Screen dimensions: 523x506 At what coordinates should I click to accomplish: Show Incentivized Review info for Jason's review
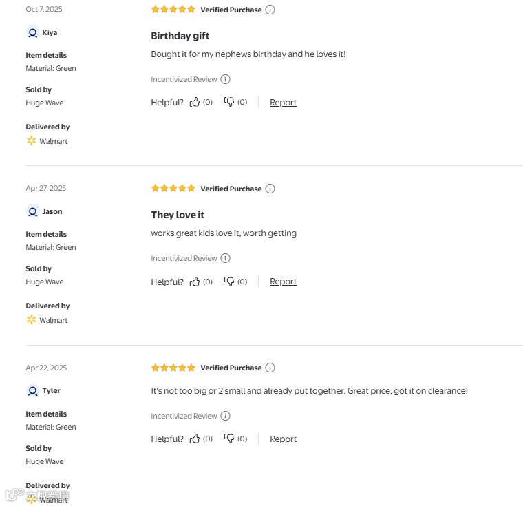click(225, 258)
